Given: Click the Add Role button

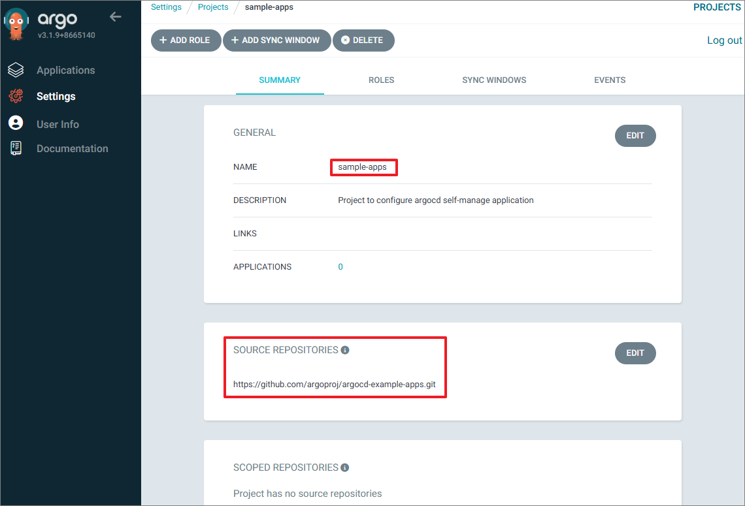Looking at the screenshot, I should coord(186,40).
